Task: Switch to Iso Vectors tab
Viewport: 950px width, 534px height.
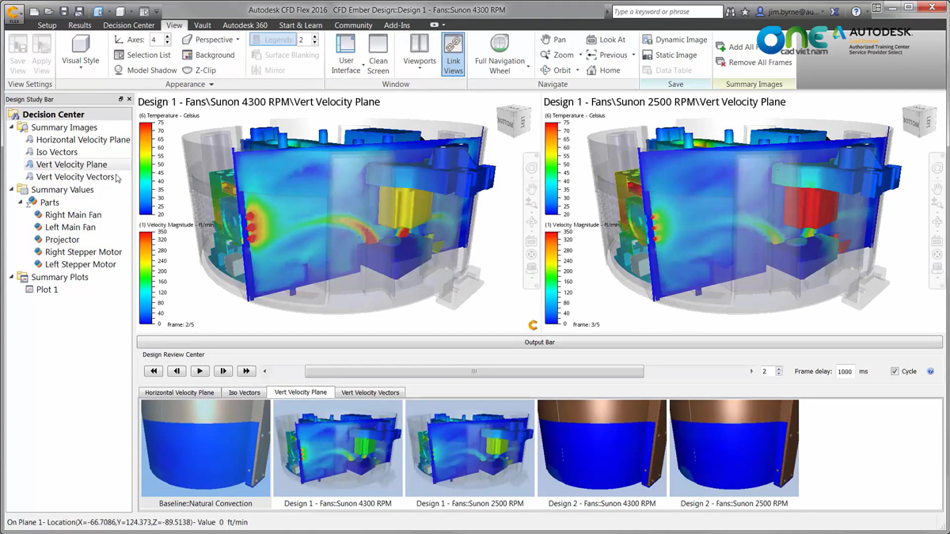Action: (244, 392)
